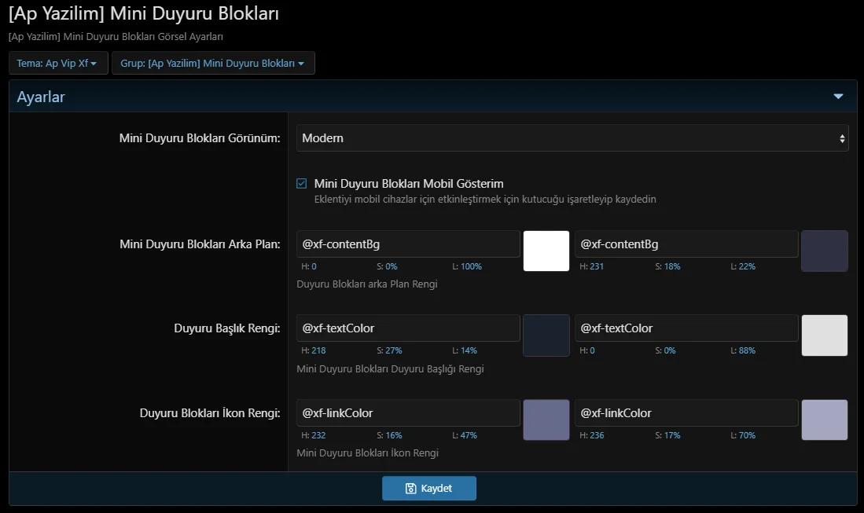Click the second Arka Plan @xf-contentBg field
Image resolution: width=864 pixels, height=513 pixels.
pyautogui.click(x=686, y=244)
